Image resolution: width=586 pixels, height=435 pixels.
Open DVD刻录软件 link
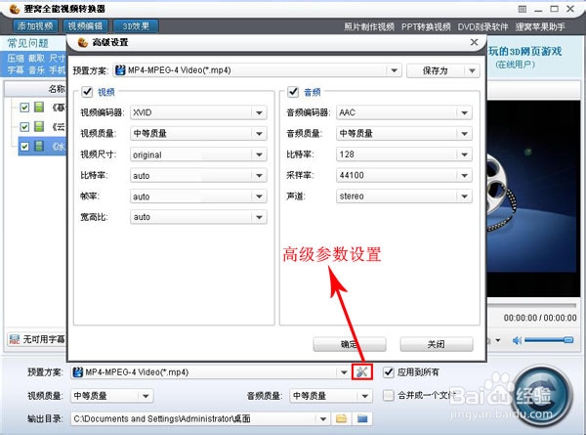point(482,27)
